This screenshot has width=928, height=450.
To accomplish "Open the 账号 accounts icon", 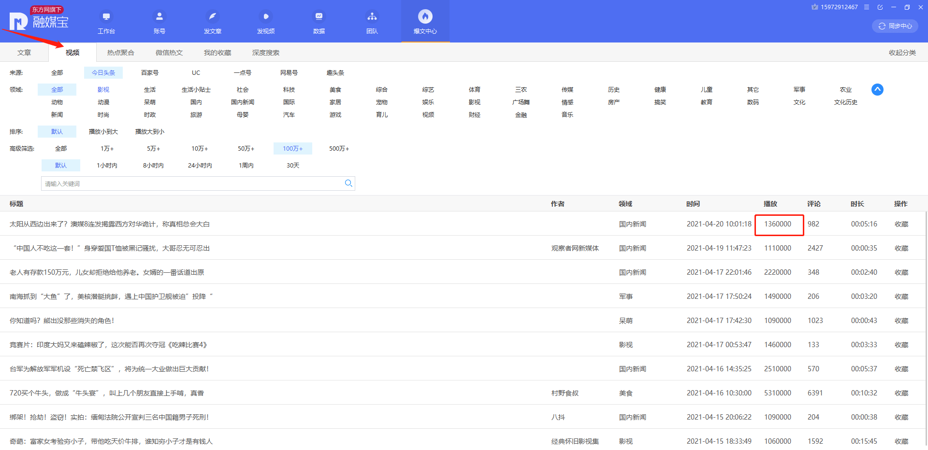I will click(159, 16).
